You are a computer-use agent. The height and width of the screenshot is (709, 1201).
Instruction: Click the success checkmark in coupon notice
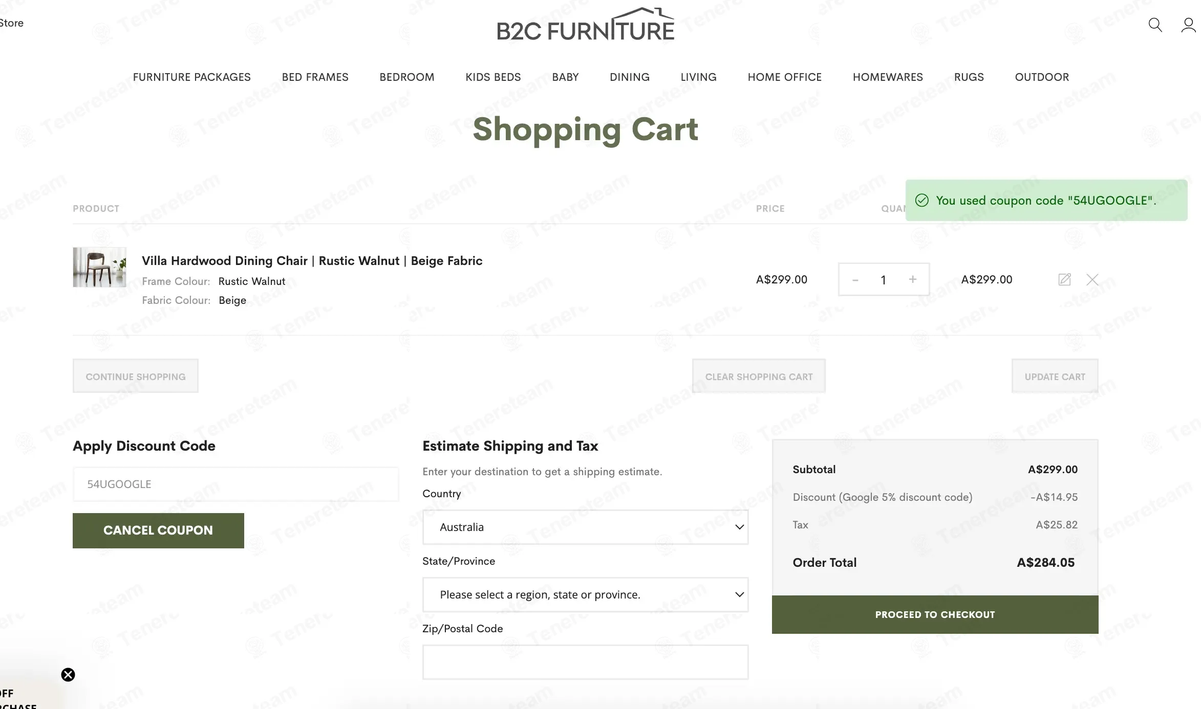[x=921, y=201]
